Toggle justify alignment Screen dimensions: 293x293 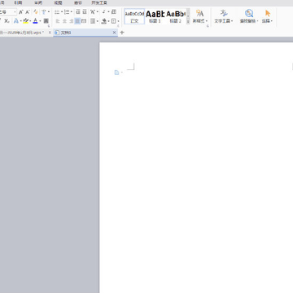coord(77,21)
